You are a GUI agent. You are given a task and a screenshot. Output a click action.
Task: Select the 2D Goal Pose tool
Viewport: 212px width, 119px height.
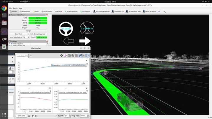85,11
